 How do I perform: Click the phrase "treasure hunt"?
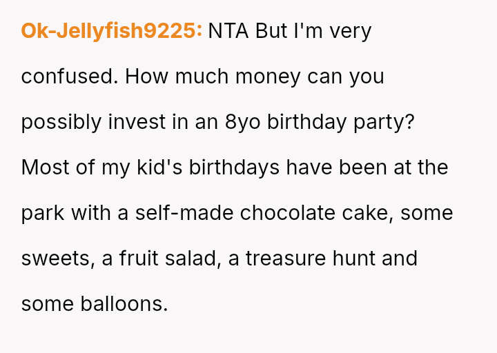[x=306, y=259]
